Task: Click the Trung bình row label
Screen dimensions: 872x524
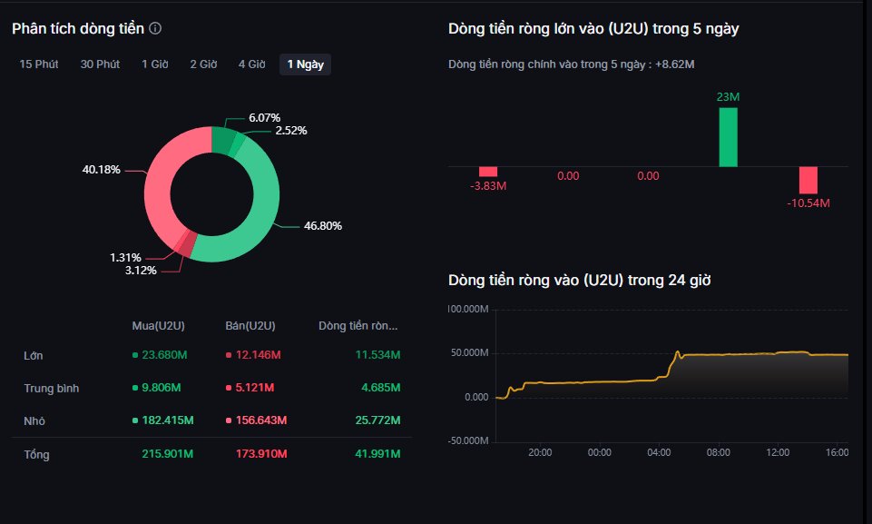Action: point(51,388)
